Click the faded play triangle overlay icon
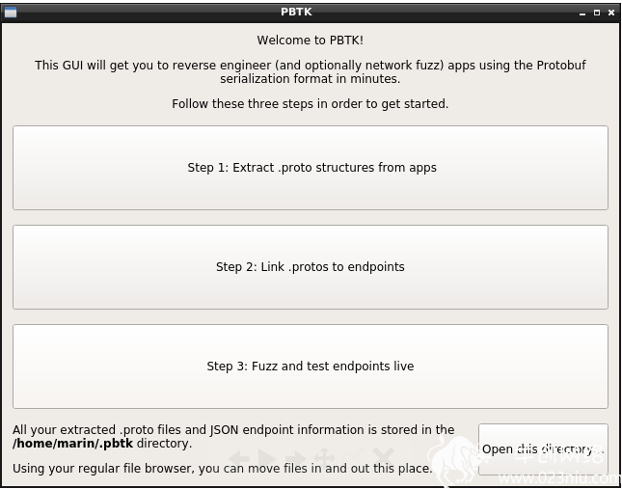 click(267, 459)
